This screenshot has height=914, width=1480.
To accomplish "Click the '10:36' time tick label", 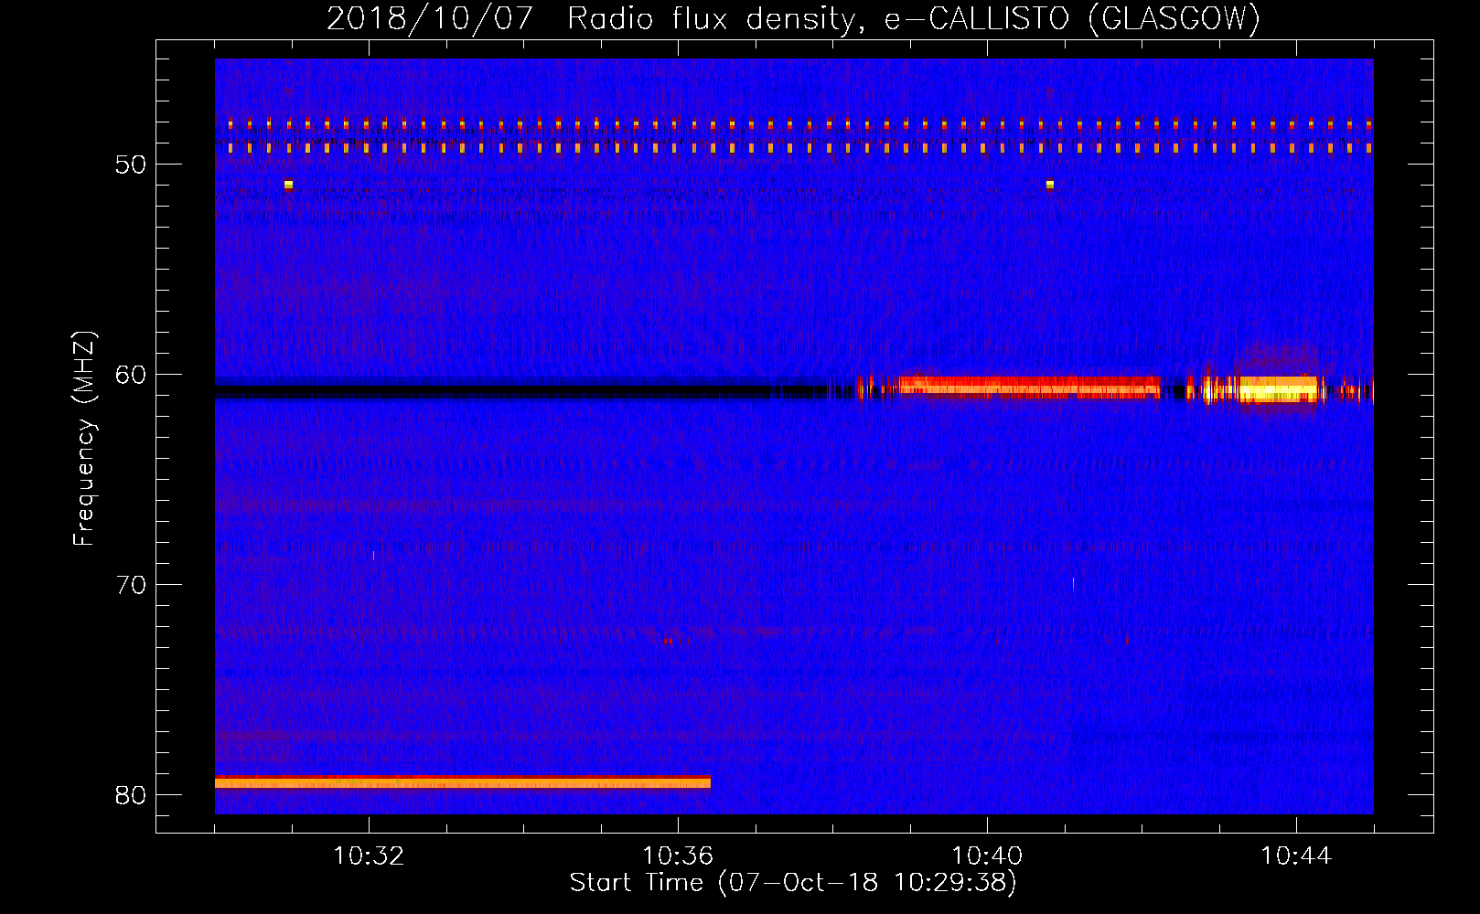I will click(678, 856).
